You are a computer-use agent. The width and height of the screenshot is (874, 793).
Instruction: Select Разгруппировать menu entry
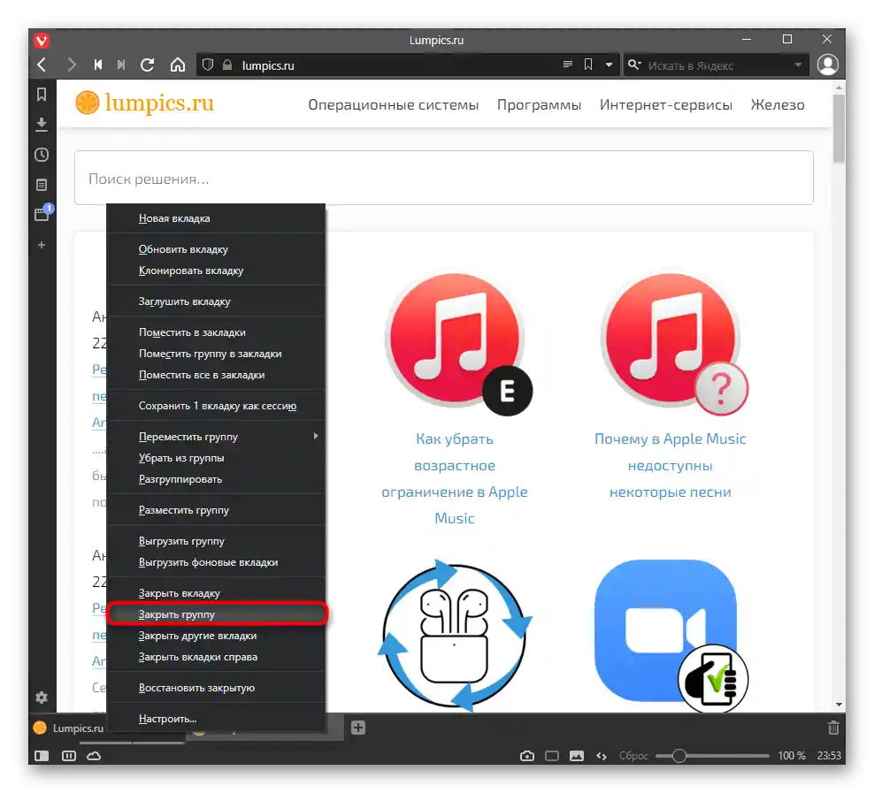click(x=216, y=479)
